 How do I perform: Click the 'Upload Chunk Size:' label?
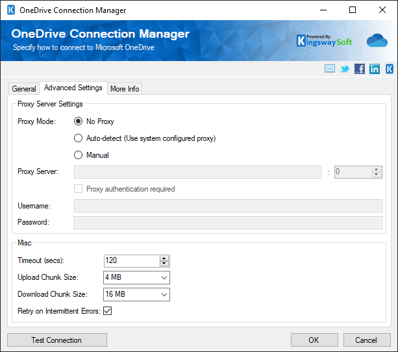click(48, 277)
